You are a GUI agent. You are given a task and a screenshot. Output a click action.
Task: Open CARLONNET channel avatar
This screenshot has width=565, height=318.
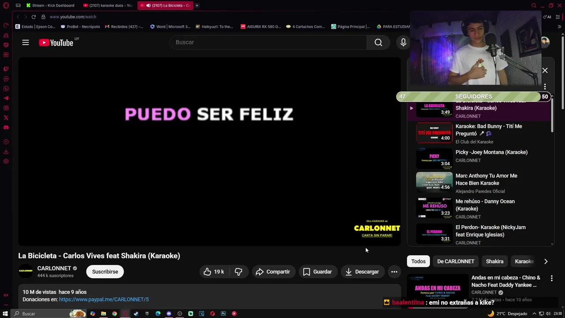(x=26, y=271)
